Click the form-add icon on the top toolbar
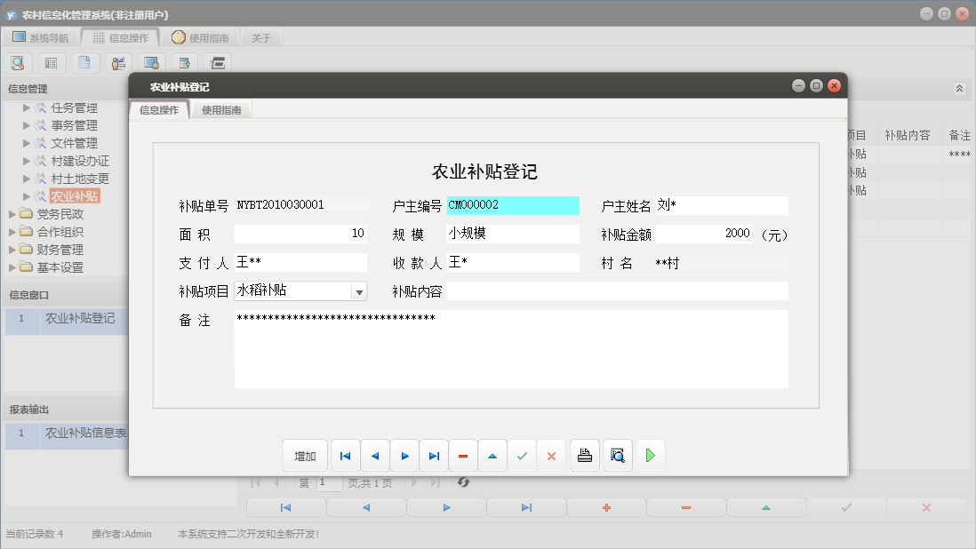The width and height of the screenshot is (976, 549). point(184,62)
